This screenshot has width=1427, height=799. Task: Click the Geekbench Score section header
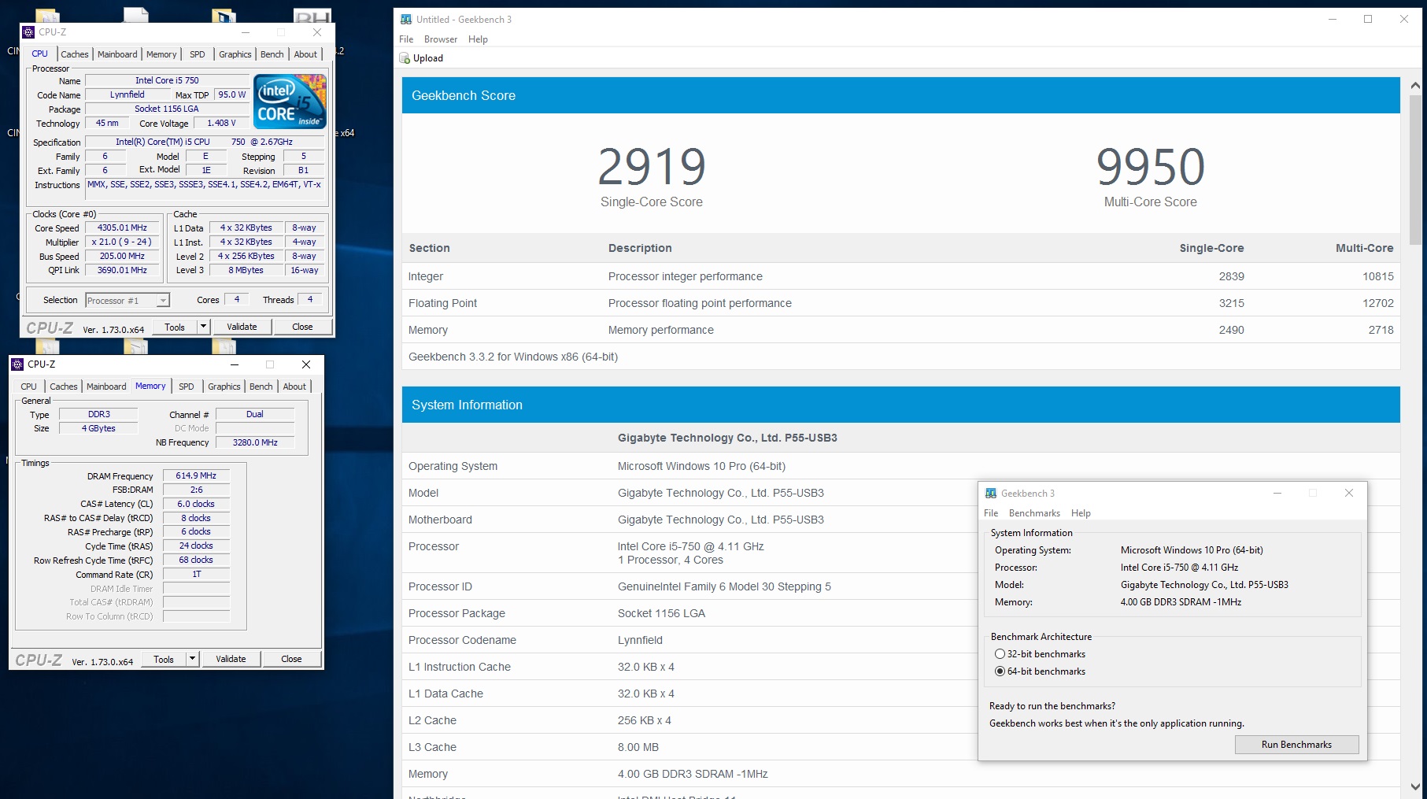pyautogui.click(x=900, y=95)
